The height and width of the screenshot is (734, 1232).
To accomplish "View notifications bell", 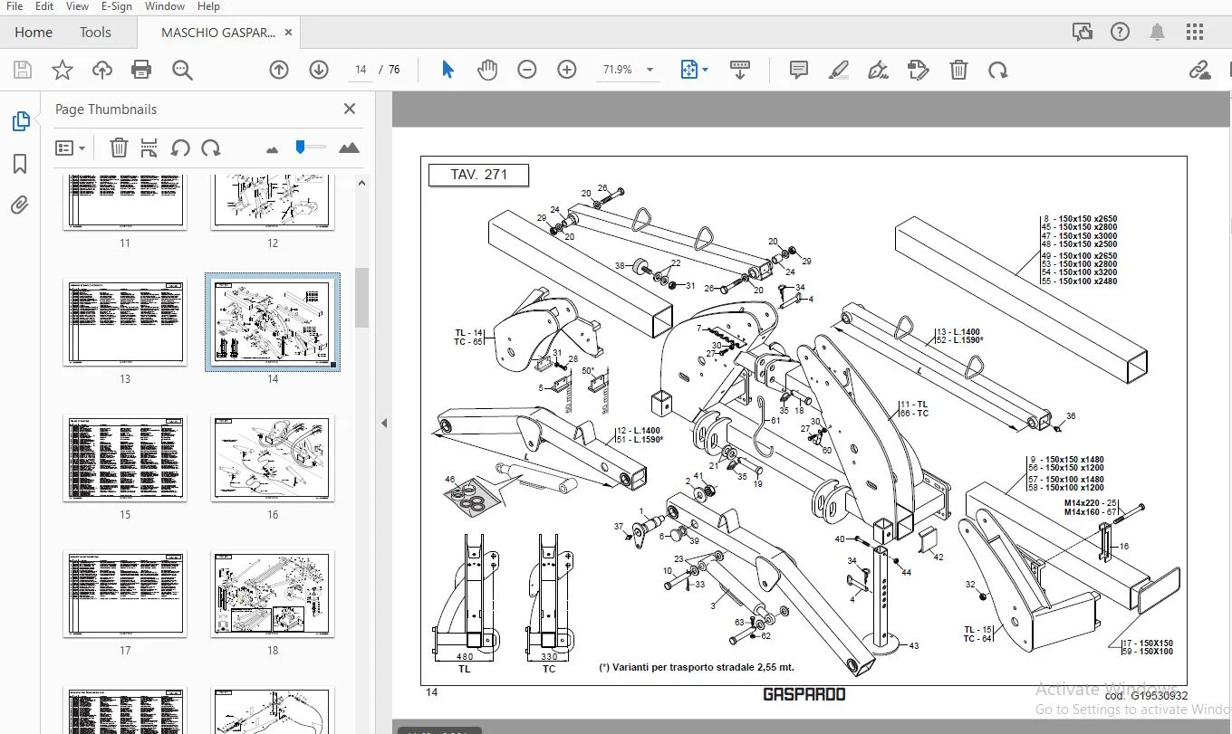I will (1157, 32).
